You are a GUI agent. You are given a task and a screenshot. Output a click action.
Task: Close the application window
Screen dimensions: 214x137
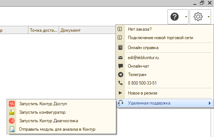click(x=210, y=3)
